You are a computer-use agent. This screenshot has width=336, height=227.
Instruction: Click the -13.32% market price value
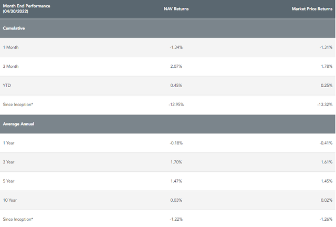(x=324, y=105)
